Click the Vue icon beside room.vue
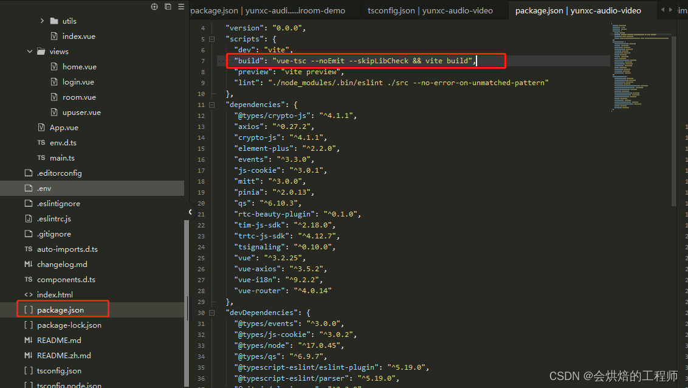This screenshot has width=688, height=388. [54, 97]
